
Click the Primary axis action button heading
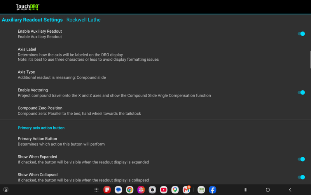(41, 128)
